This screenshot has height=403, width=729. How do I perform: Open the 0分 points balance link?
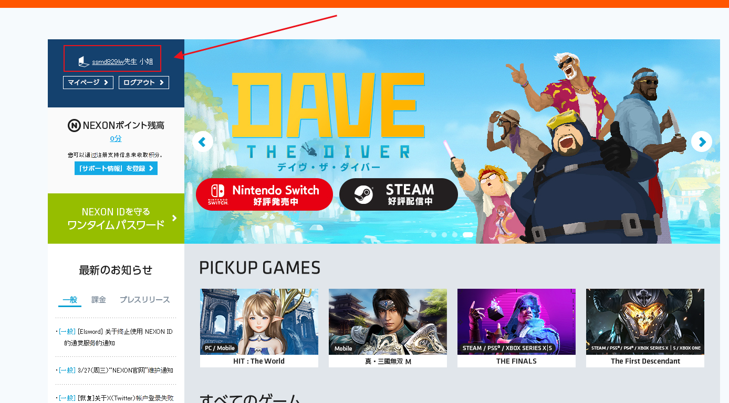point(116,139)
